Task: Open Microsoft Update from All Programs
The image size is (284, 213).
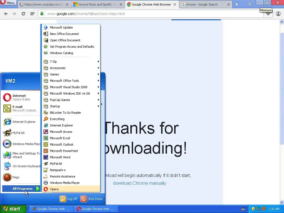Action: point(71,27)
